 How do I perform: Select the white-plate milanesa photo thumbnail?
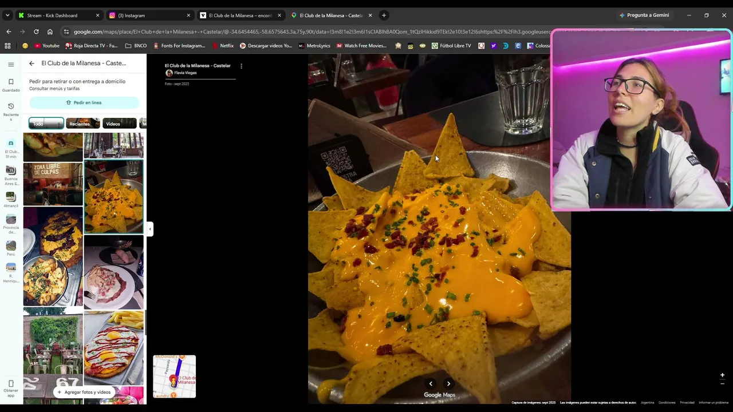tap(113, 272)
